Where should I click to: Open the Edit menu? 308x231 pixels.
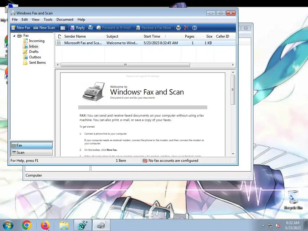[25, 20]
